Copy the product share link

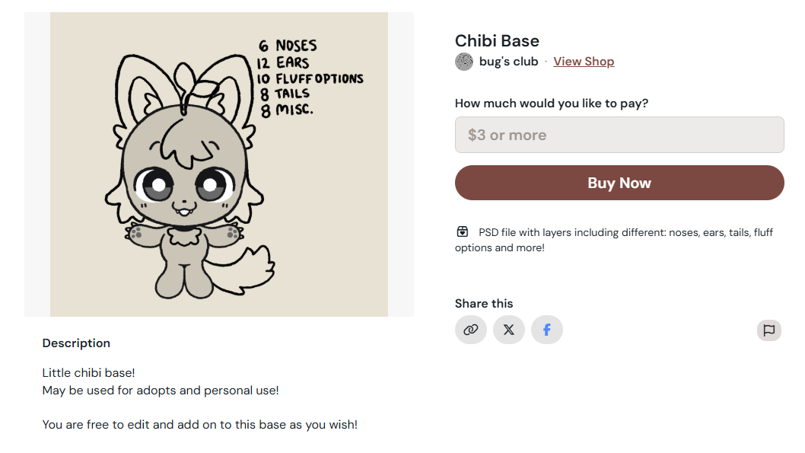[x=471, y=330]
